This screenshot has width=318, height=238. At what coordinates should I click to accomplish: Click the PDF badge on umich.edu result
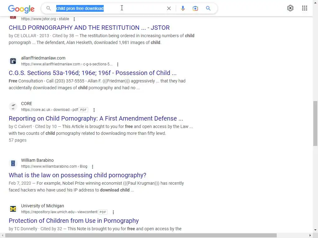pos(102,212)
